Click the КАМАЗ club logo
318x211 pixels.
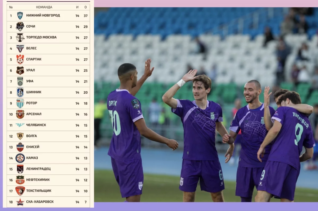coord(20,158)
